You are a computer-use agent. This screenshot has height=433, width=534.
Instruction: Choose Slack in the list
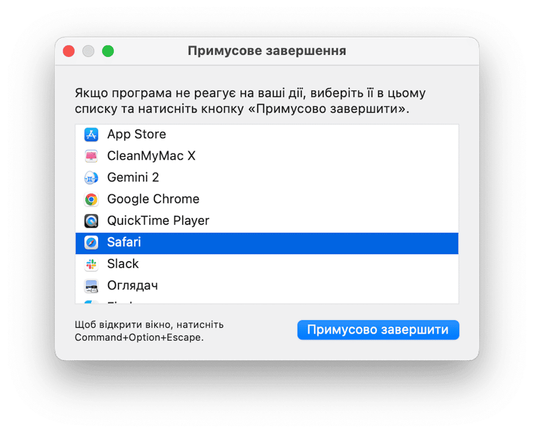coord(266,264)
